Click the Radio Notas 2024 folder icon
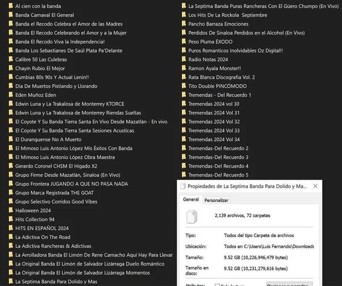Image resolution: width=342 pixels, height=286 pixels. point(184,59)
